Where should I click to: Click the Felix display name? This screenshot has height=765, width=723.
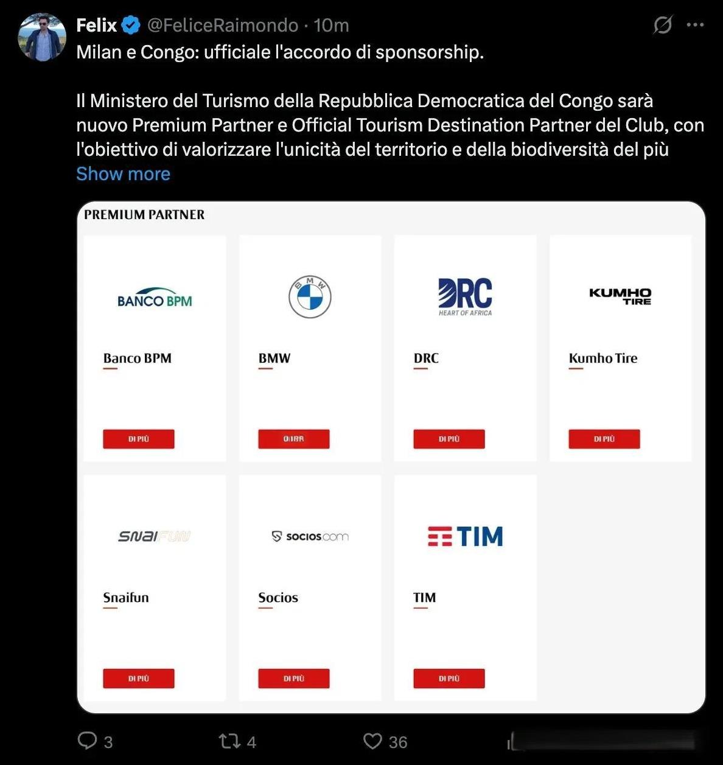[x=96, y=25]
